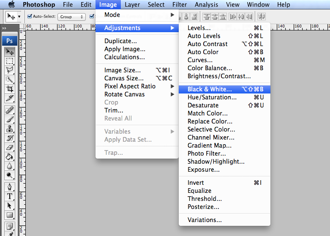Open the File menu
Screen dimensions: 330x236
click(68, 4)
